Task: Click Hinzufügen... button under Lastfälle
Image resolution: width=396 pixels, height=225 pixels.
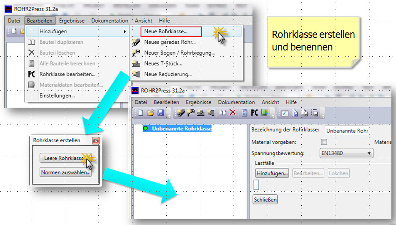Action: [x=272, y=173]
